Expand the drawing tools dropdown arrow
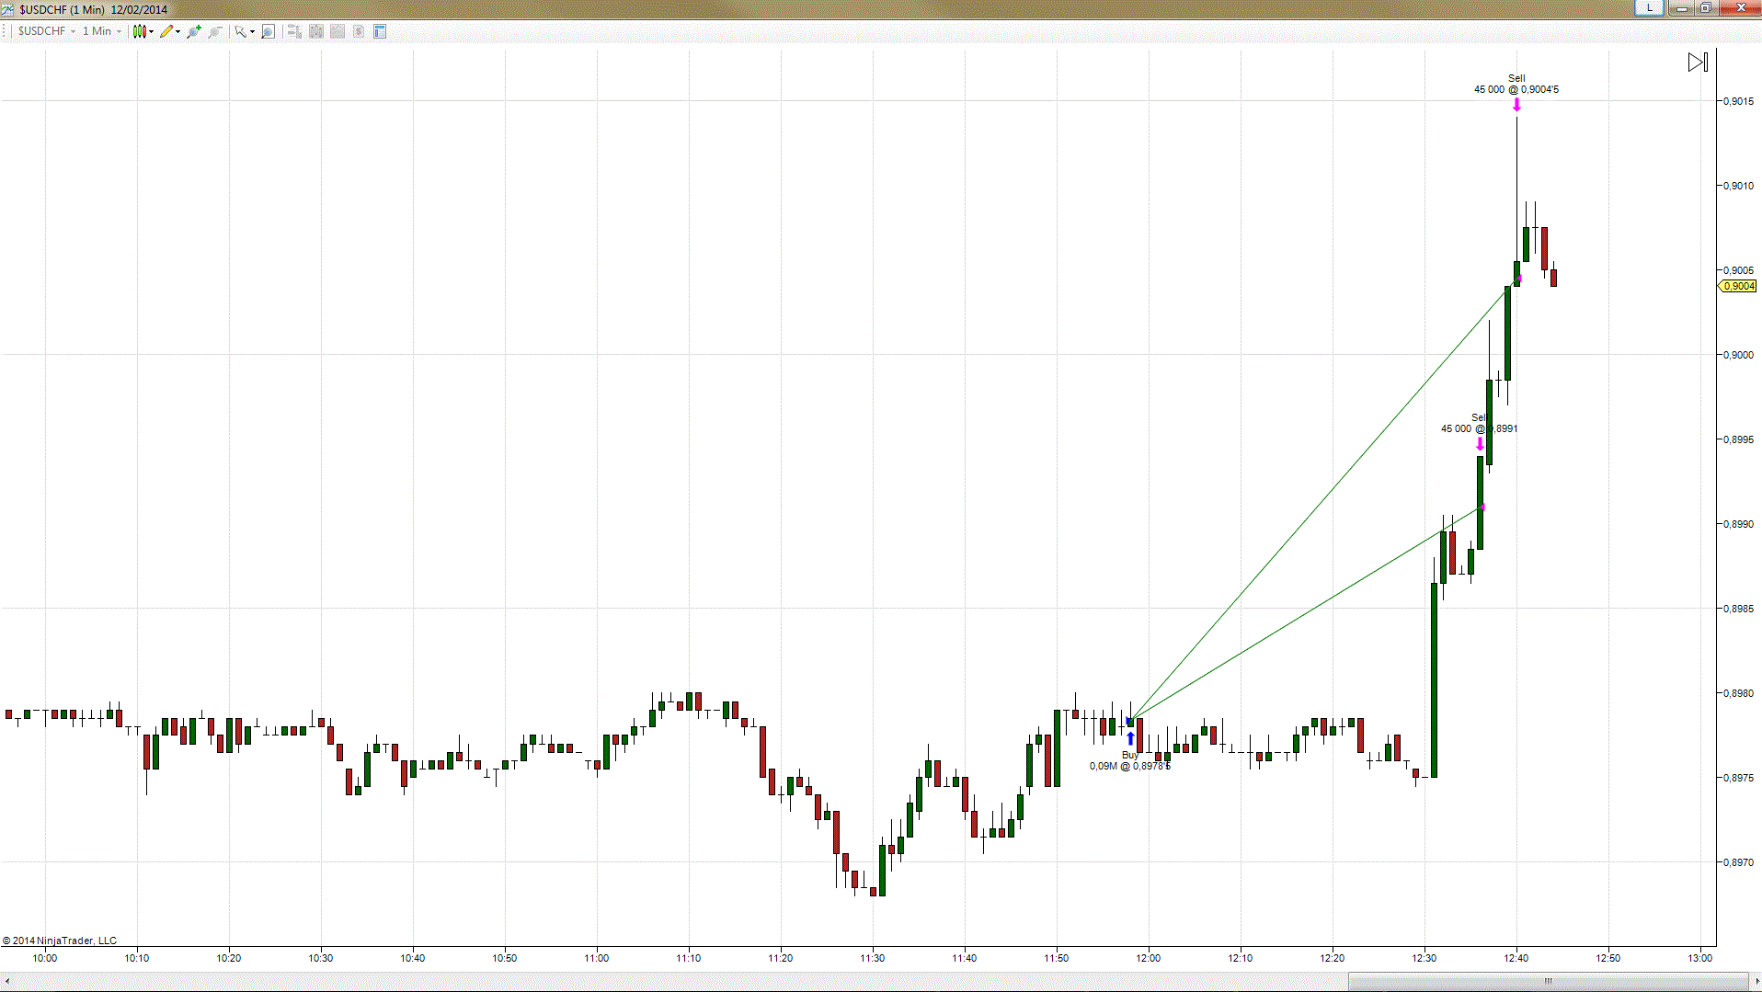Screen dimensions: 1762x992 coord(178,31)
